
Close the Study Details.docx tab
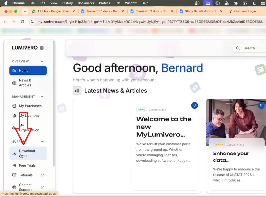[x=221, y=11]
